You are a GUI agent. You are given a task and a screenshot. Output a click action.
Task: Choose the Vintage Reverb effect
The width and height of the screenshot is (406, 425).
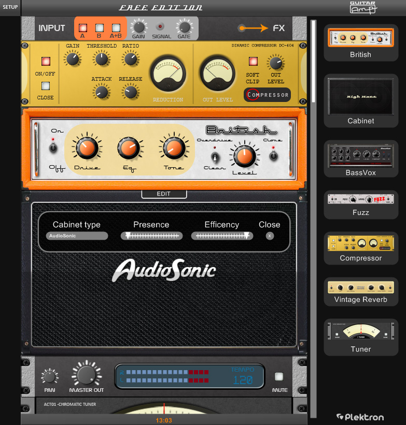click(360, 287)
